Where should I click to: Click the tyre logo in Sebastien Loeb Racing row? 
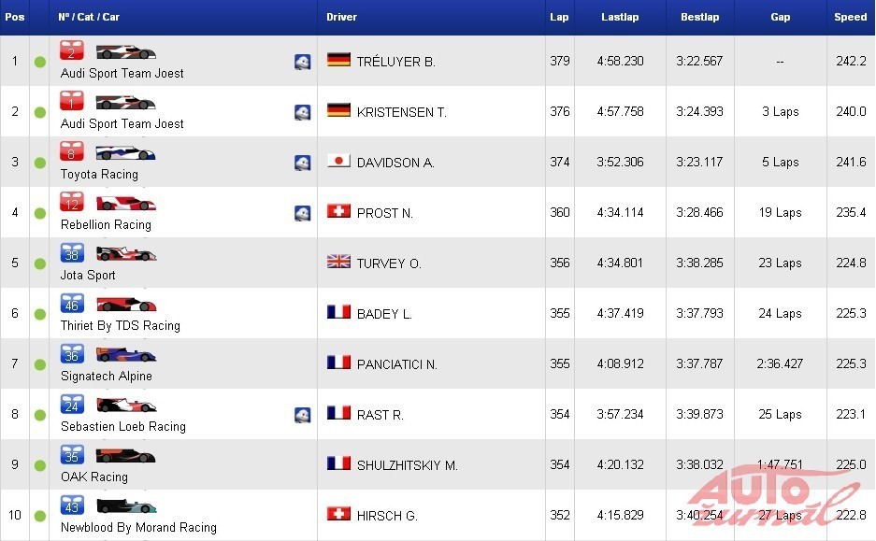click(303, 415)
